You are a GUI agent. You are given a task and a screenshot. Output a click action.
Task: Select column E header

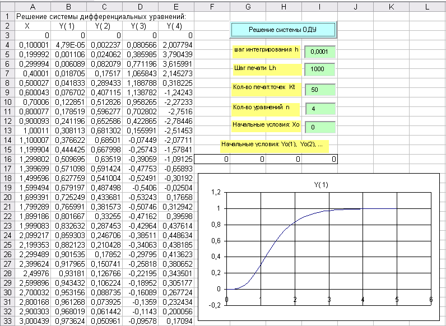click(x=176, y=7)
